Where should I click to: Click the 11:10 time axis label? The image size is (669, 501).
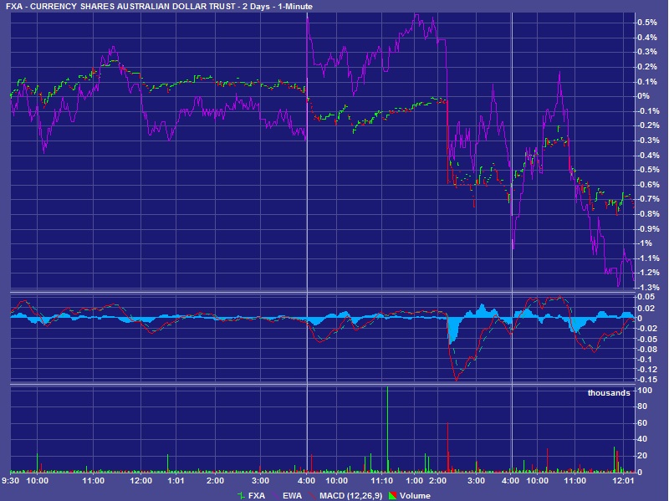tap(381, 481)
